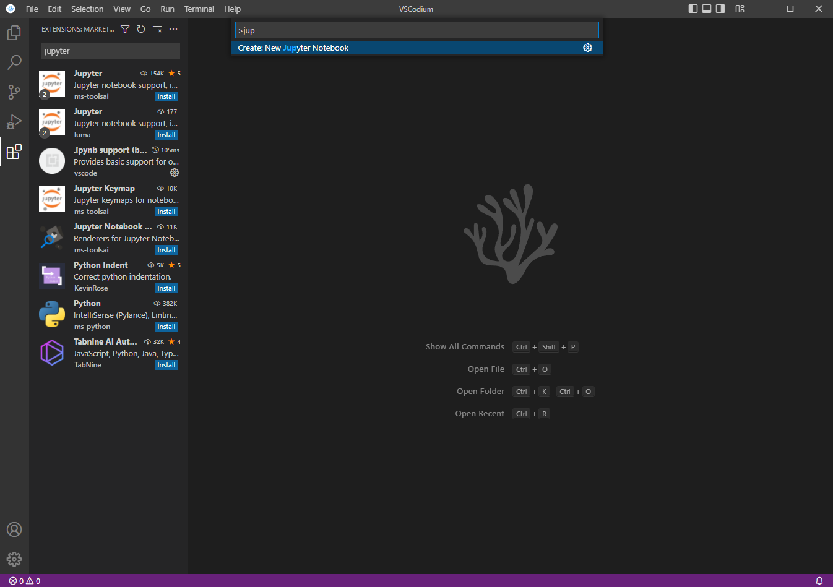The image size is (833, 587).
Task: Open manage gear for .ipynb support extension
Action: click(x=175, y=173)
